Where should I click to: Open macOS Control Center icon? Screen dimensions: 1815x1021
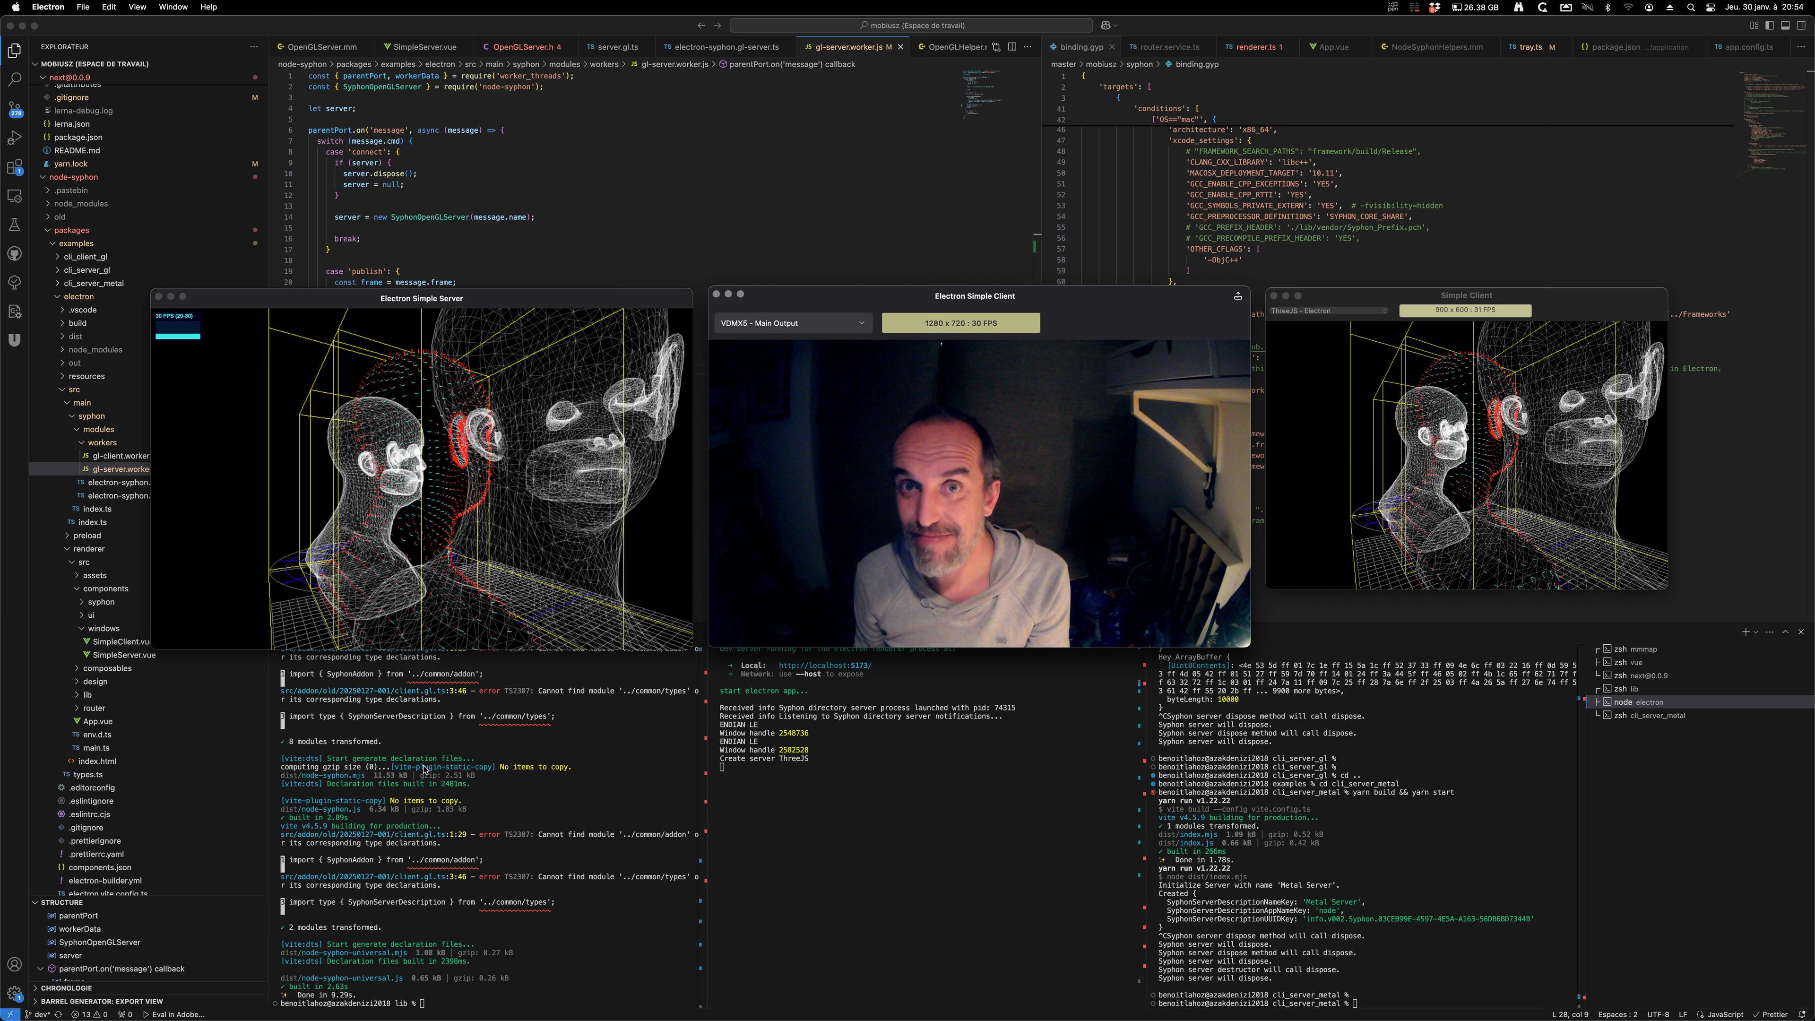(1711, 7)
